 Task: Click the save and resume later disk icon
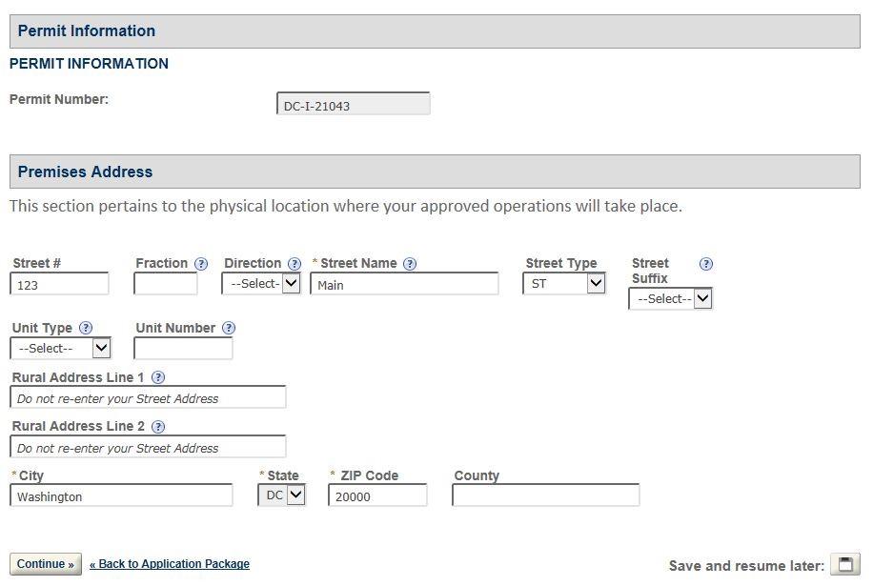pos(844,564)
